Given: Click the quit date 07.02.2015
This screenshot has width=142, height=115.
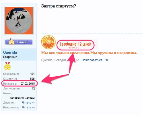Looking at the screenshot, I should (28, 83).
